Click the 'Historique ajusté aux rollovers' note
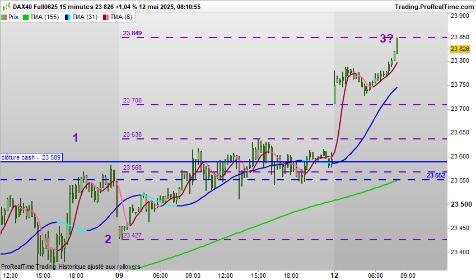Viewport: 476px width, 280px height. click(x=99, y=267)
